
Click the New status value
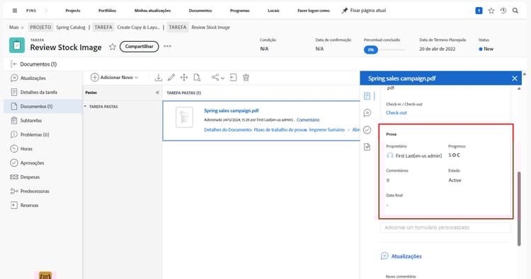coord(486,49)
